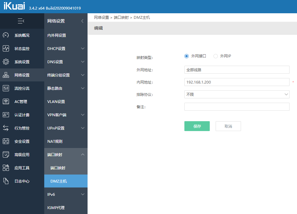Select the 外网接口 radio button
The image size is (297, 214).
pyautogui.click(x=186, y=56)
